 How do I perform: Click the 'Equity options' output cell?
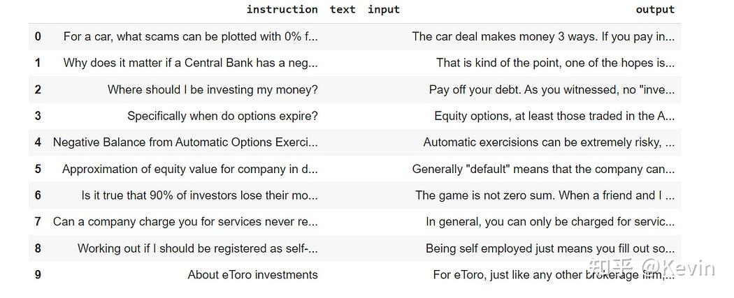coord(554,116)
